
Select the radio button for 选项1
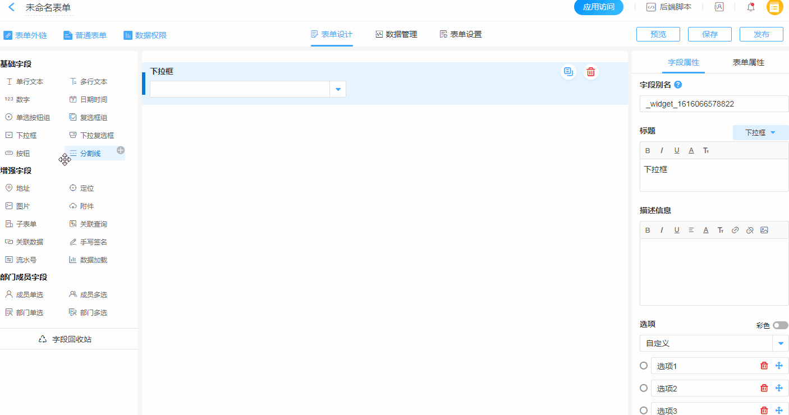coord(644,366)
